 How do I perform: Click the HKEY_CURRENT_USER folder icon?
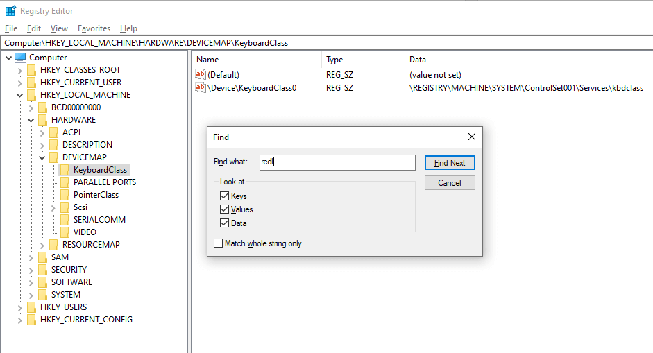tap(32, 83)
